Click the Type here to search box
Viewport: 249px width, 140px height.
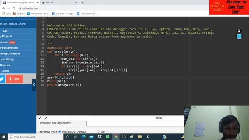[x=35, y=136]
